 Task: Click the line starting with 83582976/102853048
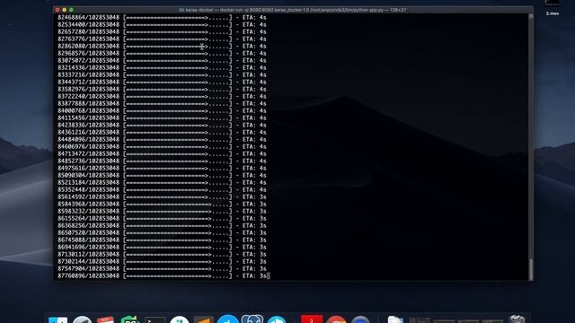click(162, 89)
